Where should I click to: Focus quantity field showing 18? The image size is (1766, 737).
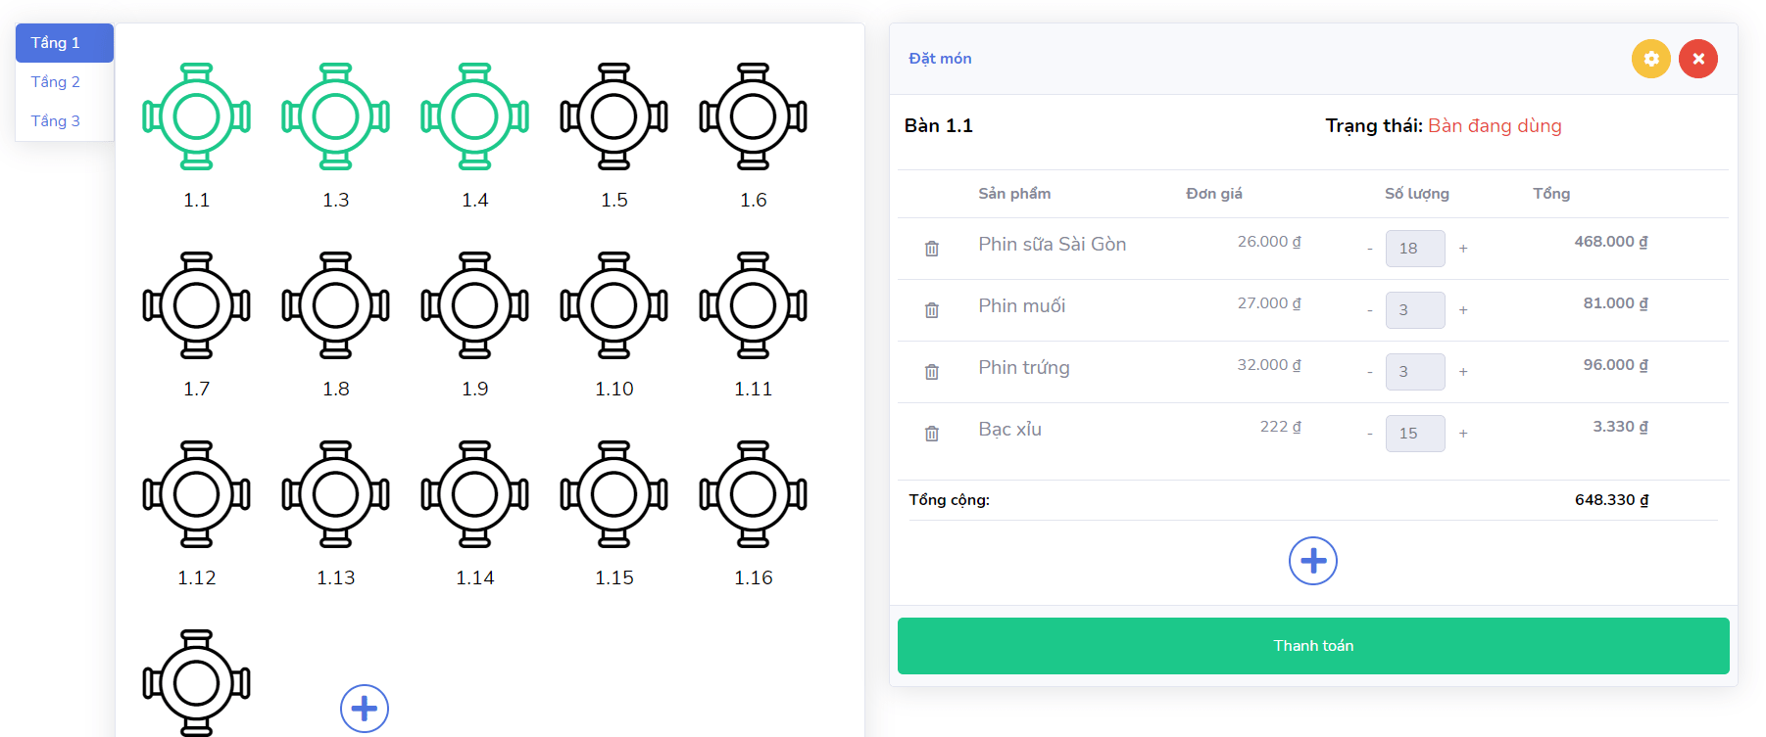coord(1415,249)
